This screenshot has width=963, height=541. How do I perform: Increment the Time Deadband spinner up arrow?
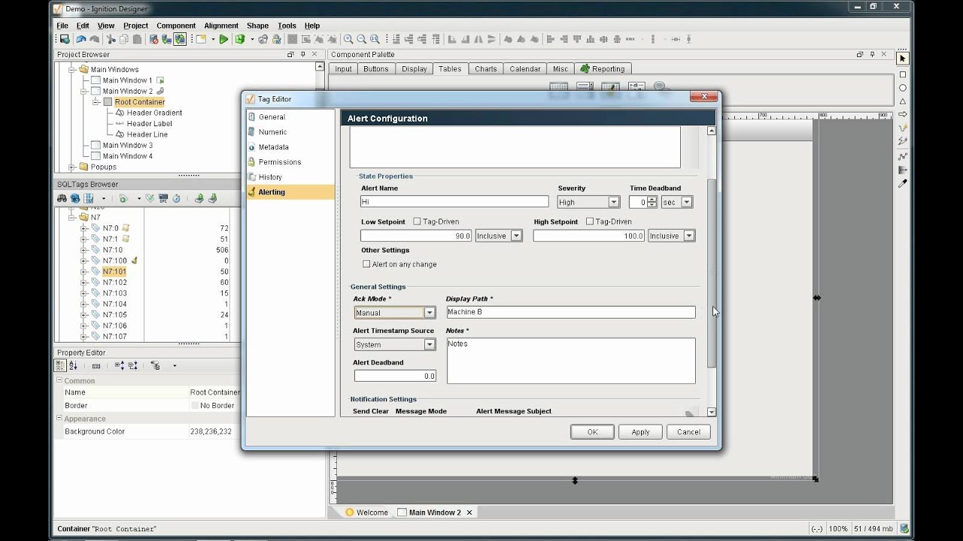pos(652,199)
